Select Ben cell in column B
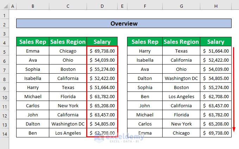This screenshot has height=149, width=239. pos(33,133)
